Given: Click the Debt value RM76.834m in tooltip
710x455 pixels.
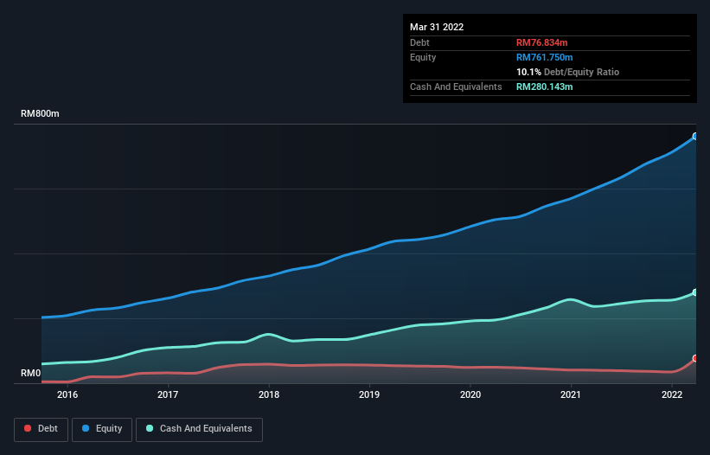Looking at the screenshot, I should 542,42.
